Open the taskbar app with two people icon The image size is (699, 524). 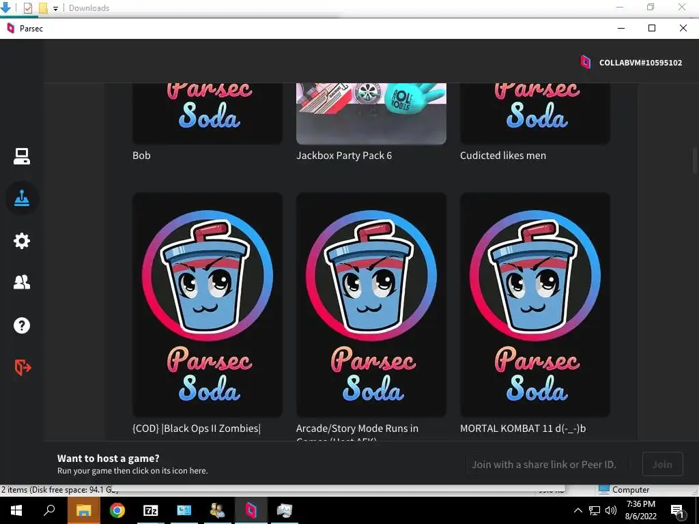click(x=218, y=510)
